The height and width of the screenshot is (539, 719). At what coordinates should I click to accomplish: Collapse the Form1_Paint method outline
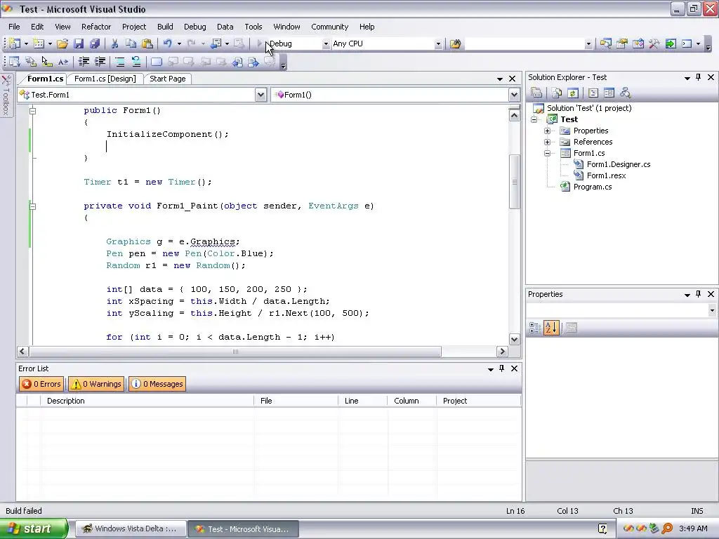click(32, 206)
